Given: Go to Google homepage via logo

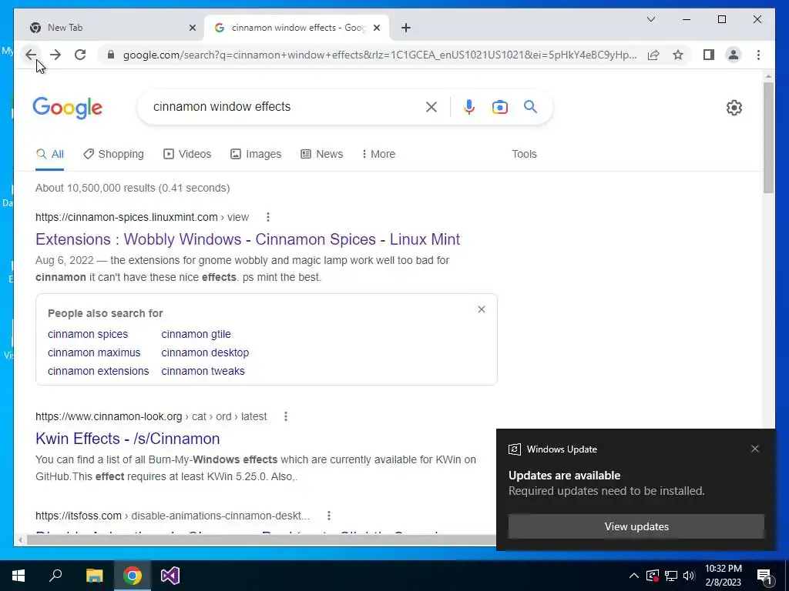Looking at the screenshot, I should 68,108.
